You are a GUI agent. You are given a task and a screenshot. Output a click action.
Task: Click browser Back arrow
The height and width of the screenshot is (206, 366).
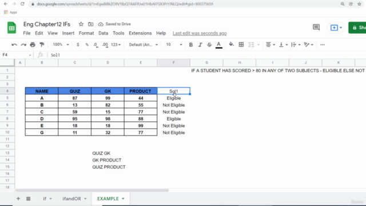(x=6, y=4)
